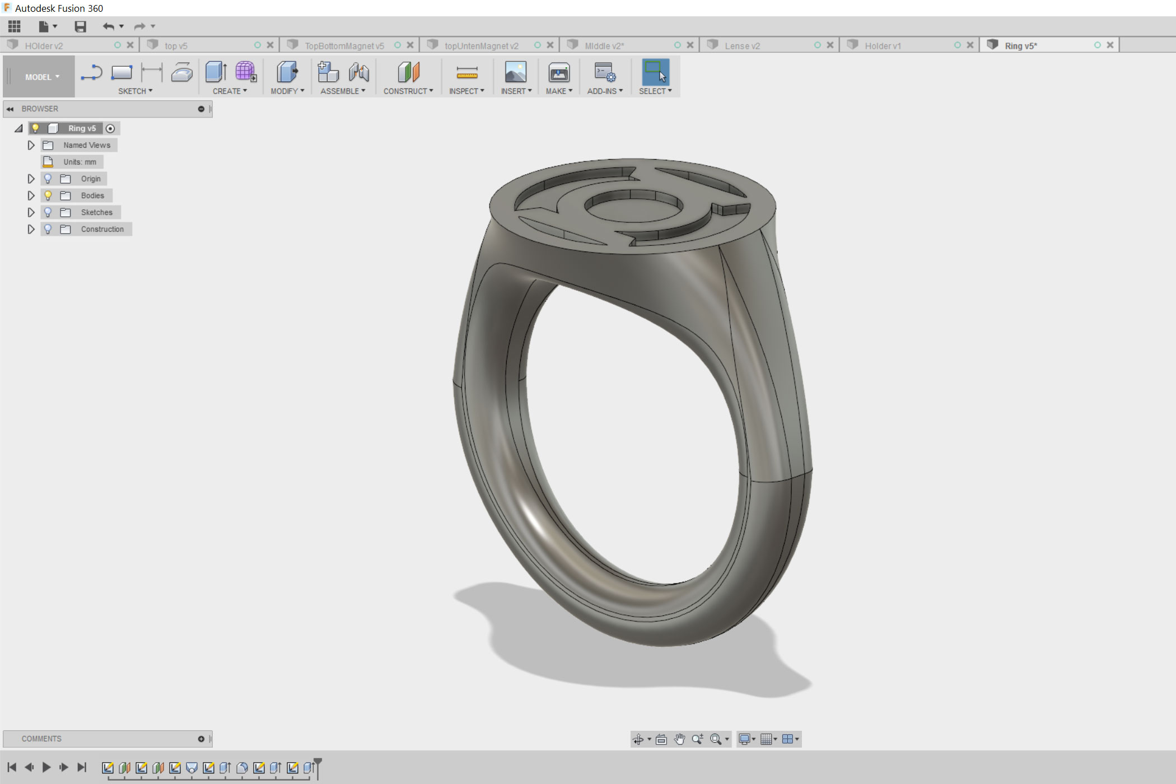Toggle the Ring v5 component visibility bulb
Viewport: 1176px width, 784px height.
(x=36, y=128)
